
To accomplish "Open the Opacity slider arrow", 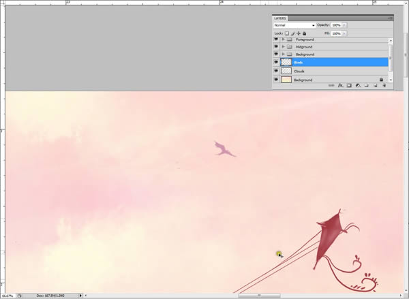I will (344, 25).
